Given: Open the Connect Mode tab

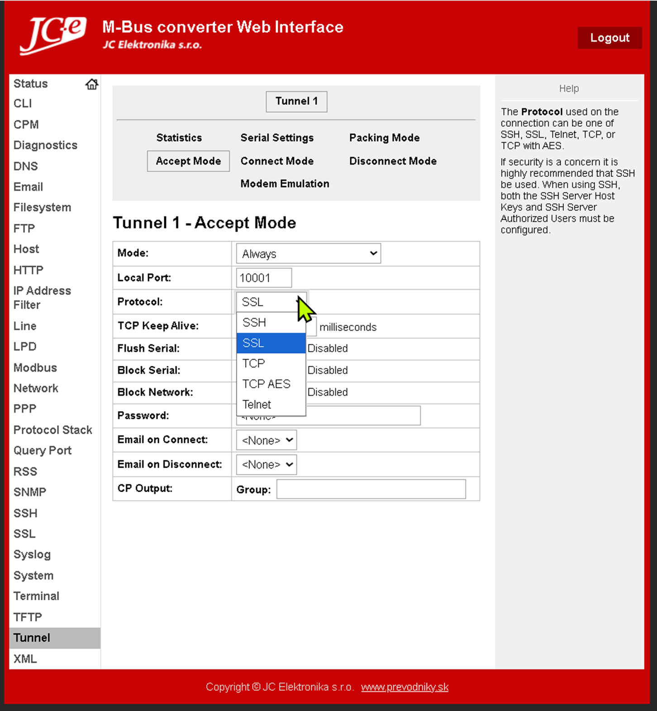Looking at the screenshot, I should click(277, 161).
